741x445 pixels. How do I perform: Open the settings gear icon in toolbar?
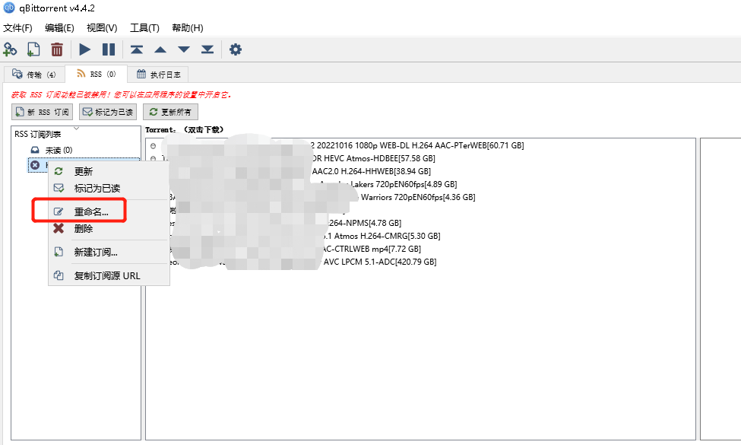click(x=236, y=49)
